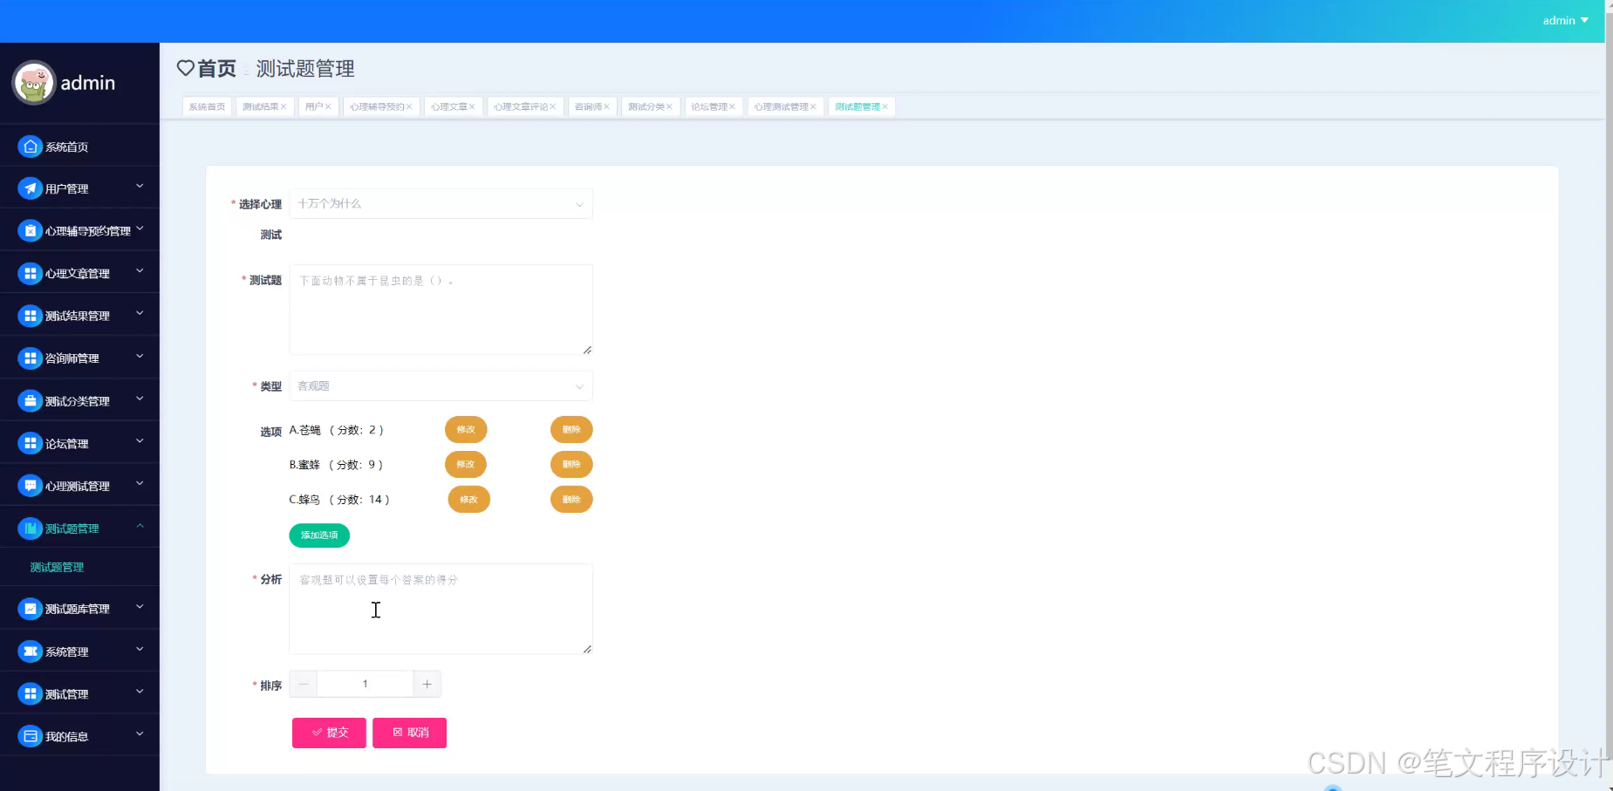Select the 测试题管理 submenu item
Image resolution: width=1613 pixels, height=791 pixels.
57,567
